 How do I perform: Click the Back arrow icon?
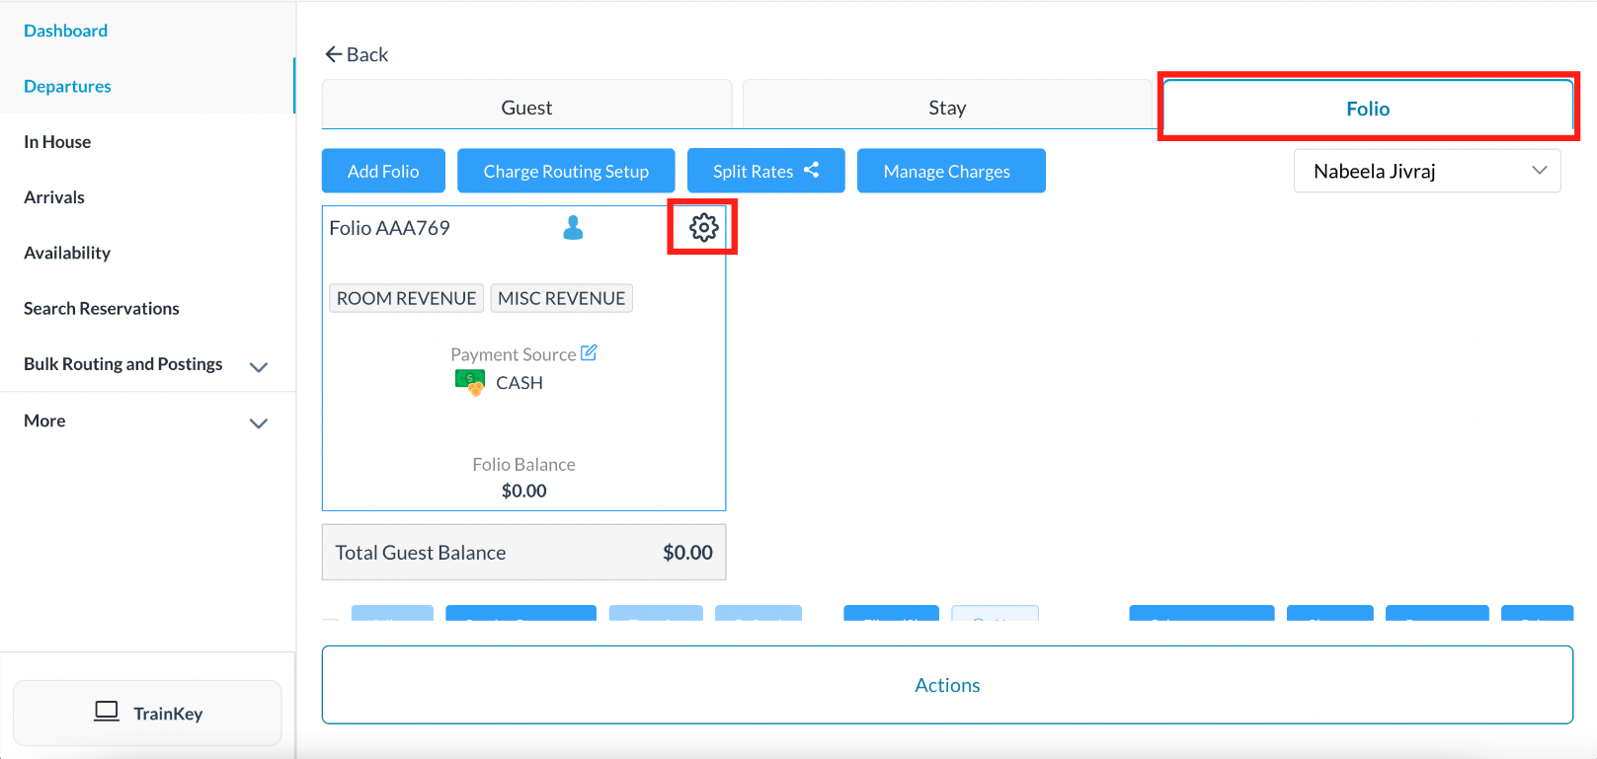(334, 54)
